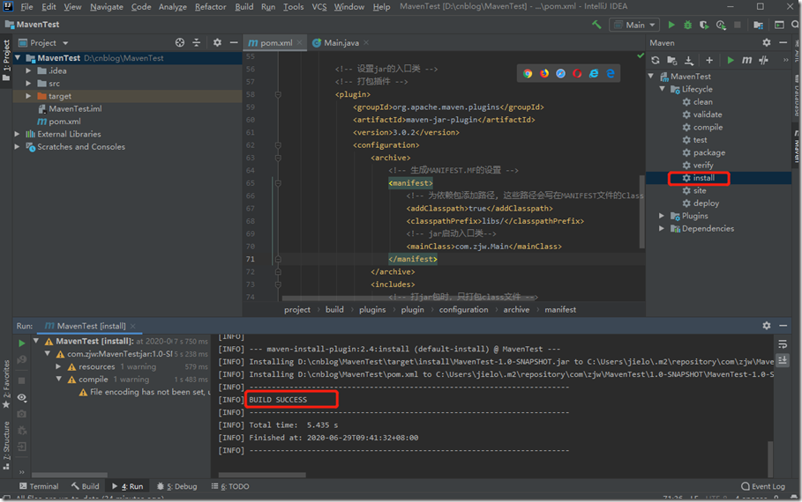This screenshot has height=502, width=802.
Task: Collapse the Lifecycle node in Maven panel
Action: (662, 89)
